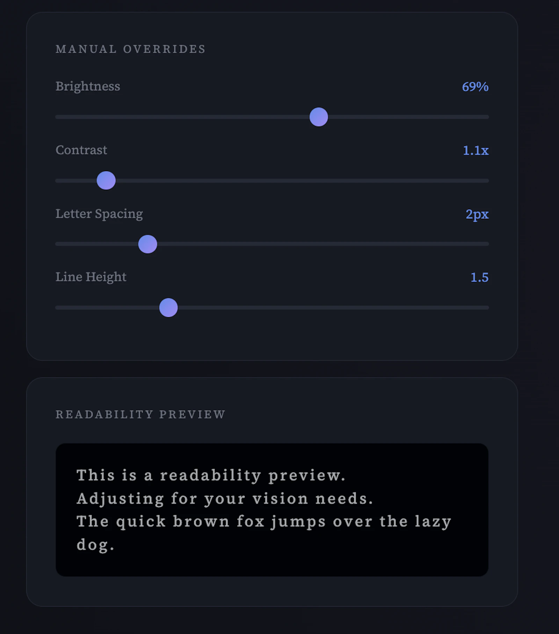
Task: Grab the Contrast slider handle
Action: tap(106, 181)
